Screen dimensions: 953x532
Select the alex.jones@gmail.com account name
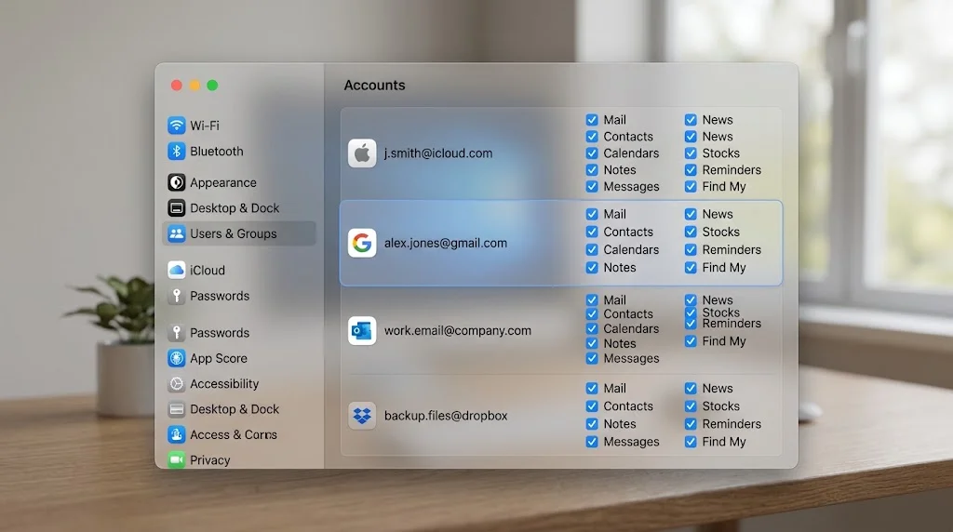pos(446,243)
